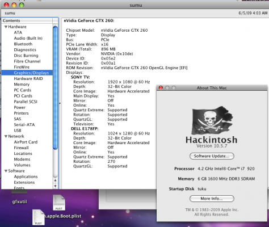Select Audio (Built In) item
Viewport: 269px width, 227px height.
tap(28, 38)
